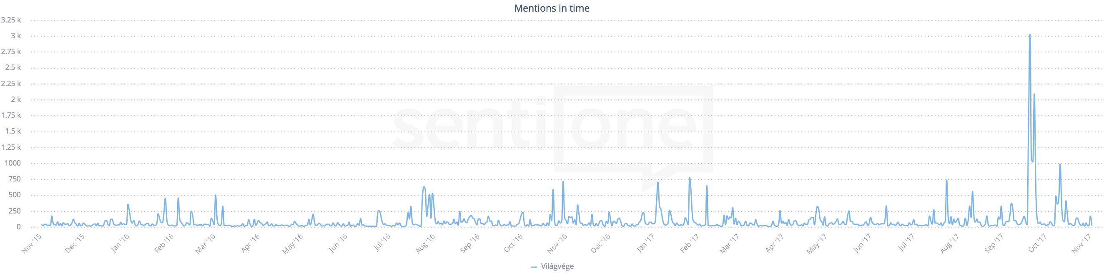This screenshot has width=1104, height=278.
Task: Toggle the Világvége series in the legend
Action: click(557, 266)
